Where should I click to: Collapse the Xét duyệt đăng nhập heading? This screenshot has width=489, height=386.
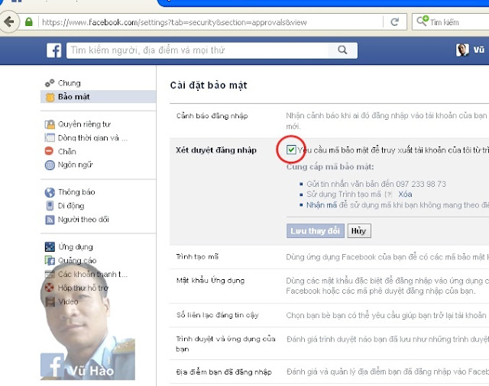pyautogui.click(x=216, y=150)
